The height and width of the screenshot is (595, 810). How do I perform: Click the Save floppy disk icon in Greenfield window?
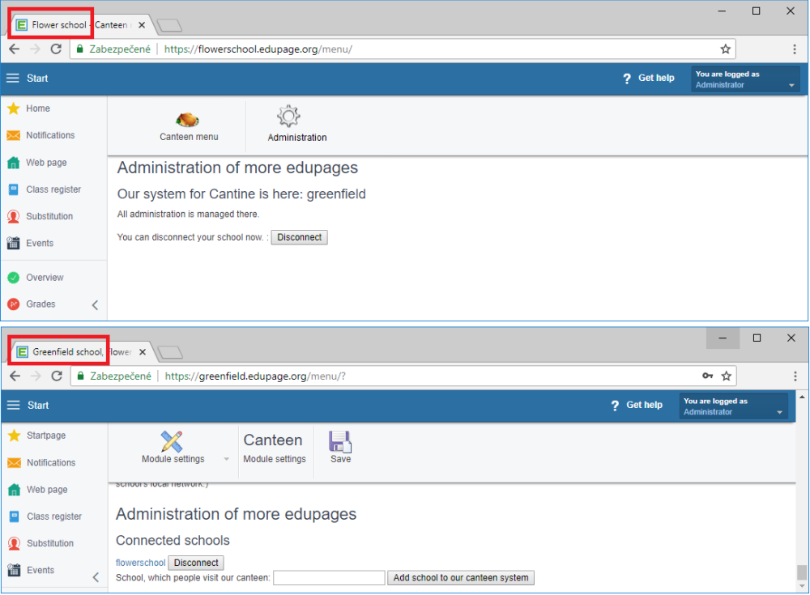click(x=340, y=442)
